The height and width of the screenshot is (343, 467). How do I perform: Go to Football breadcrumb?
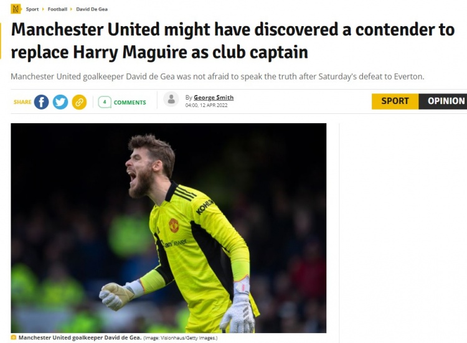point(57,9)
